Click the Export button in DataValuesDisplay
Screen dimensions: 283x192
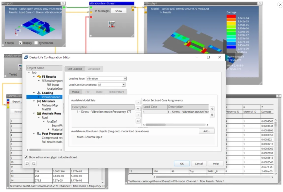[16, 102]
